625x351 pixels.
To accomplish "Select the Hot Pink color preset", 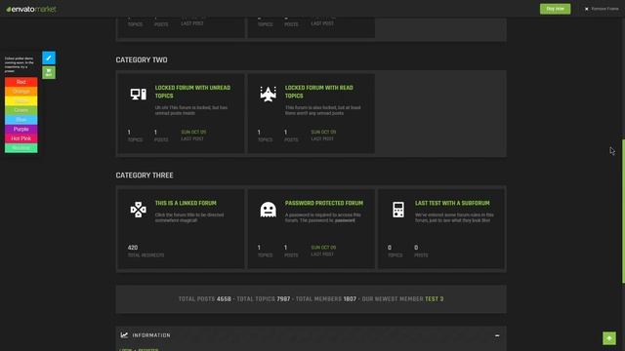I will 21,138.
